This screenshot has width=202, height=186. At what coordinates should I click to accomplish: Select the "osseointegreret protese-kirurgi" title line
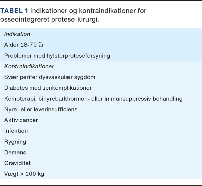[x=50, y=20]
